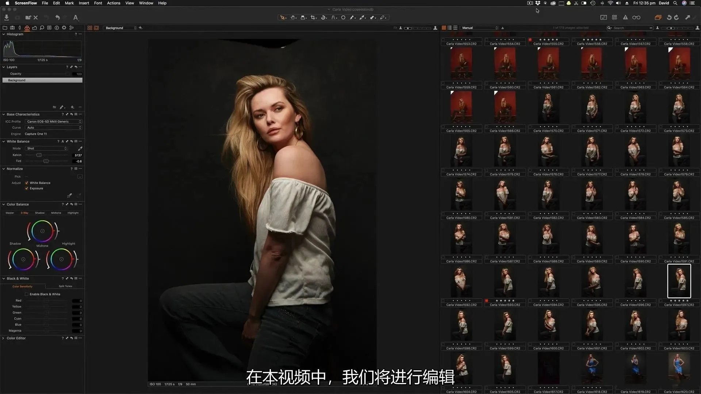Click the add layer plus button
The width and height of the screenshot is (701, 394).
[72, 107]
